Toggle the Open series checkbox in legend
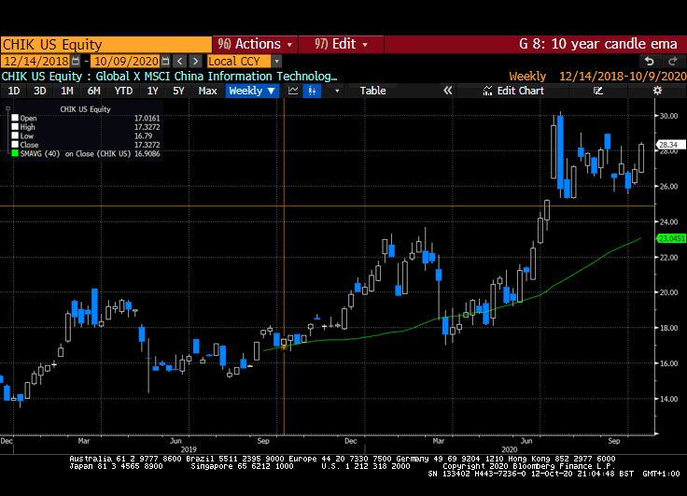687x496 pixels. tap(14, 119)
